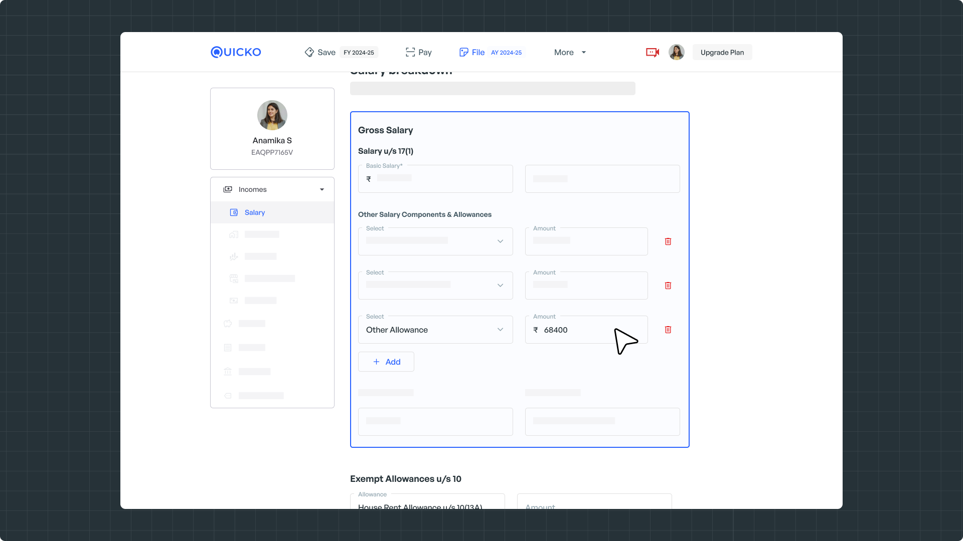This screenshot has height=541, width=963.
Task: Open the Other Allowance dropdown
Action: [x=435, y=330]
